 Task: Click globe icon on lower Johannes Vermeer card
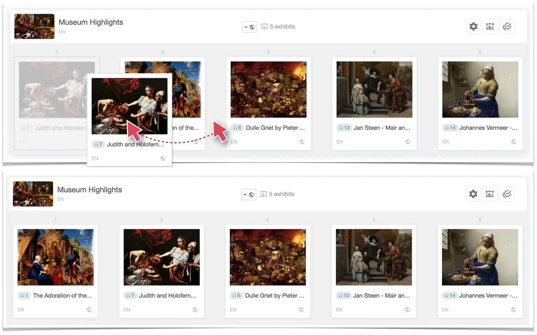[513, 309]
